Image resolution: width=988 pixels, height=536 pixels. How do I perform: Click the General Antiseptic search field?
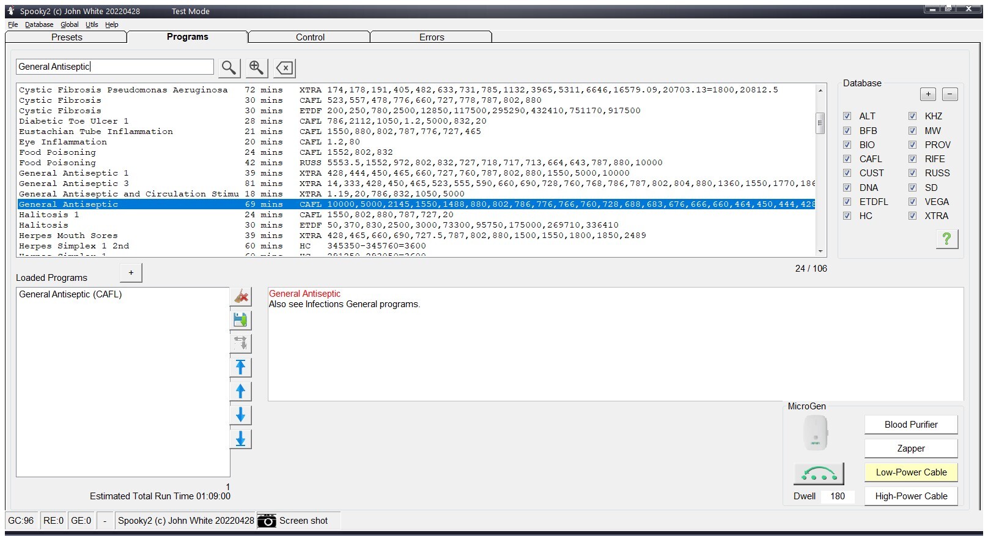tap(115, 67)
